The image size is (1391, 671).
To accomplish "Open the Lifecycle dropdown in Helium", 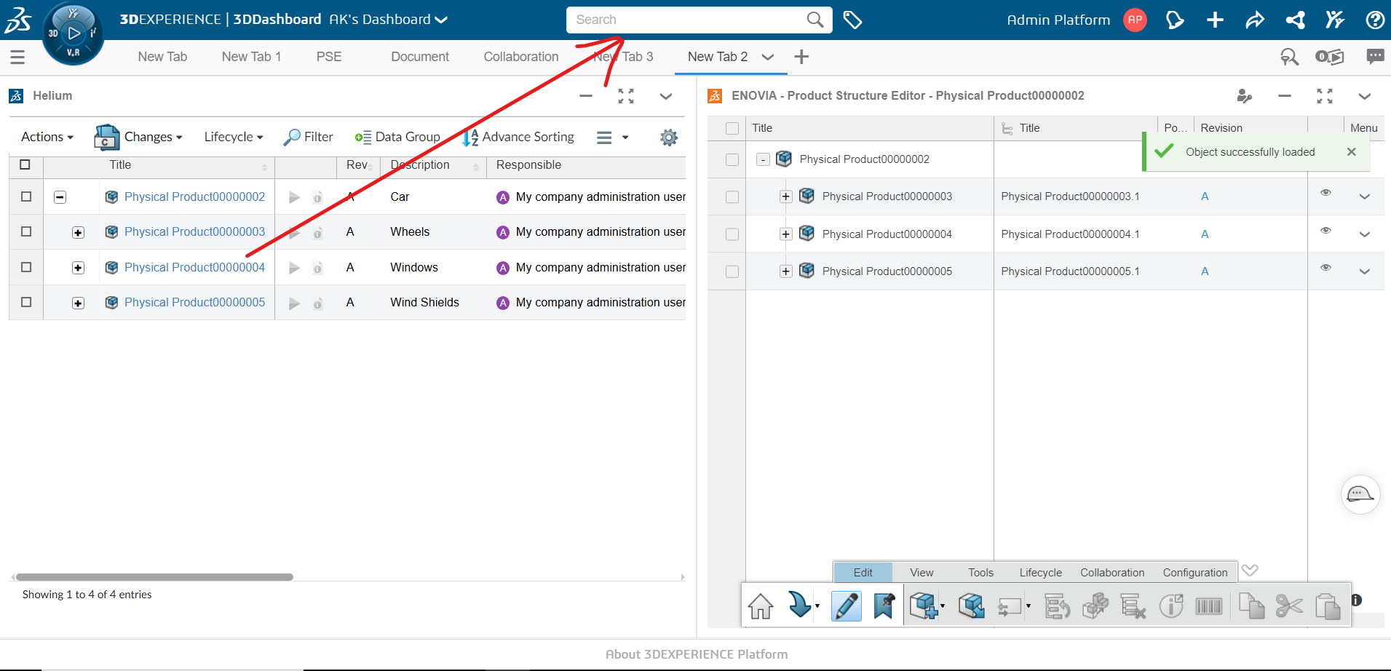I will click(x=233, y=137).
